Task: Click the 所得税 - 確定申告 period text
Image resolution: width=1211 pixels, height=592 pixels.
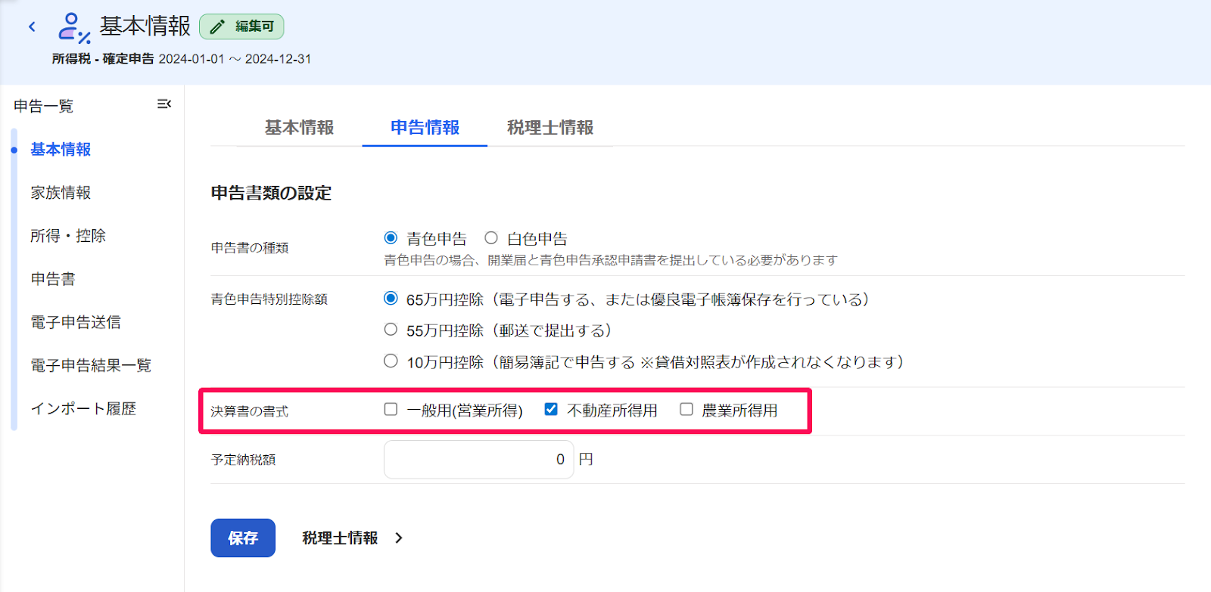Action: point(182,59)
